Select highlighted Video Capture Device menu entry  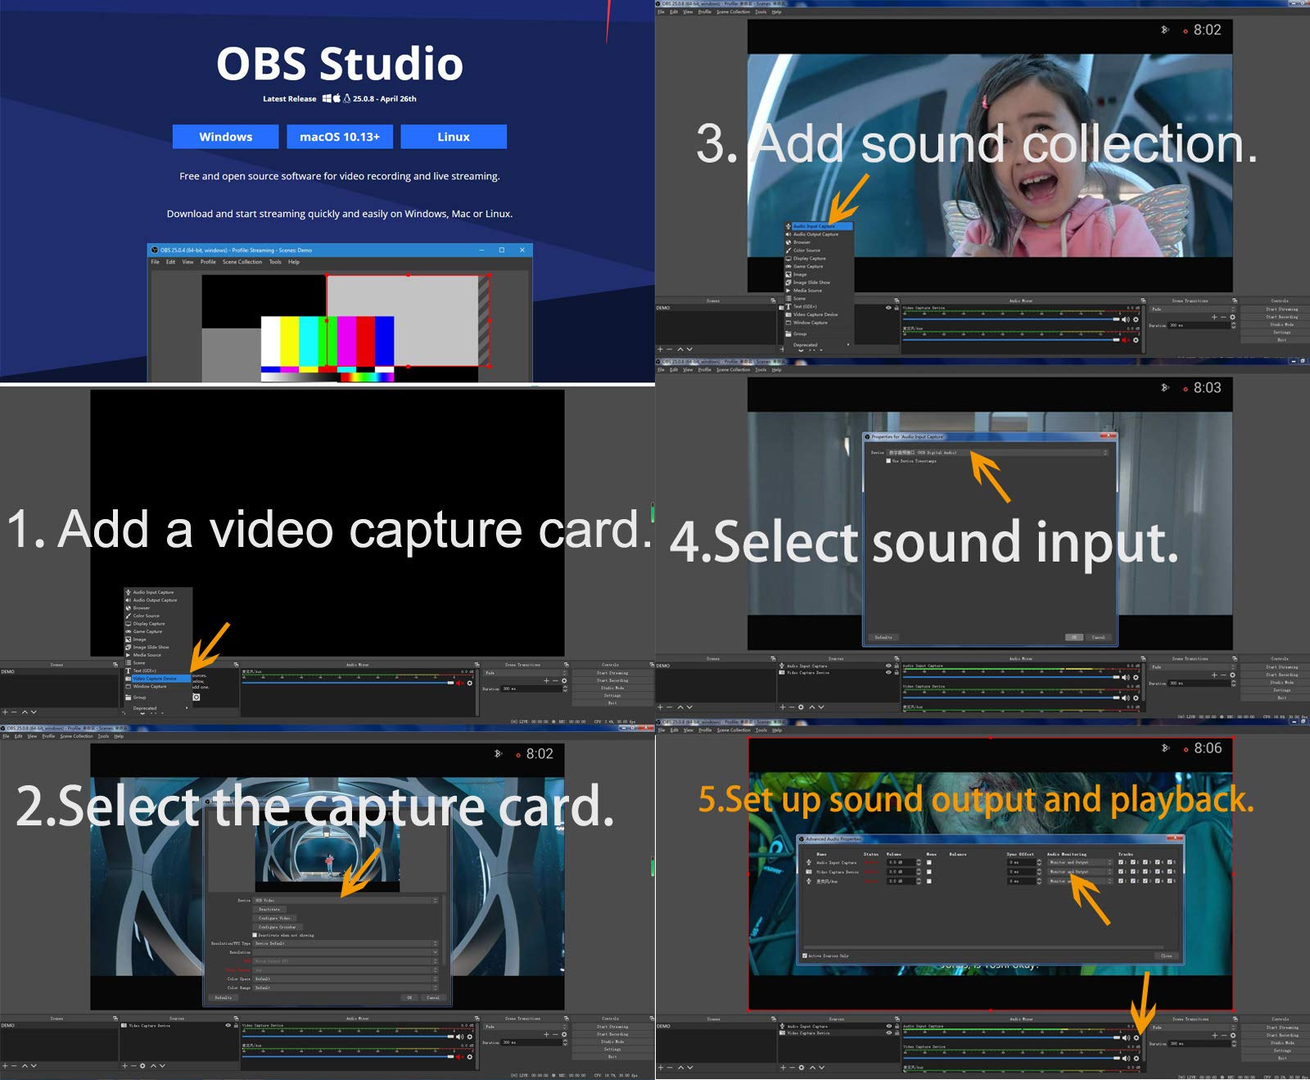coord(157,679)
